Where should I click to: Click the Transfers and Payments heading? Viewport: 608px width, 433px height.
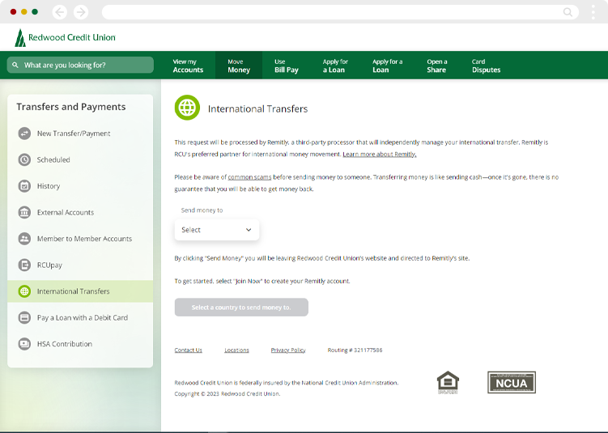[x=71, y=107]
